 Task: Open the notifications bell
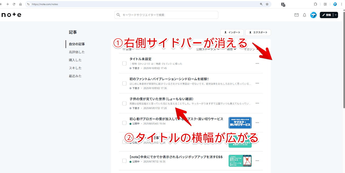tap(305, 15)
